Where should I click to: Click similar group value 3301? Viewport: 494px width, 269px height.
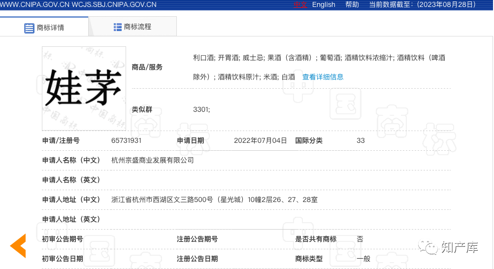pos(201,109)
